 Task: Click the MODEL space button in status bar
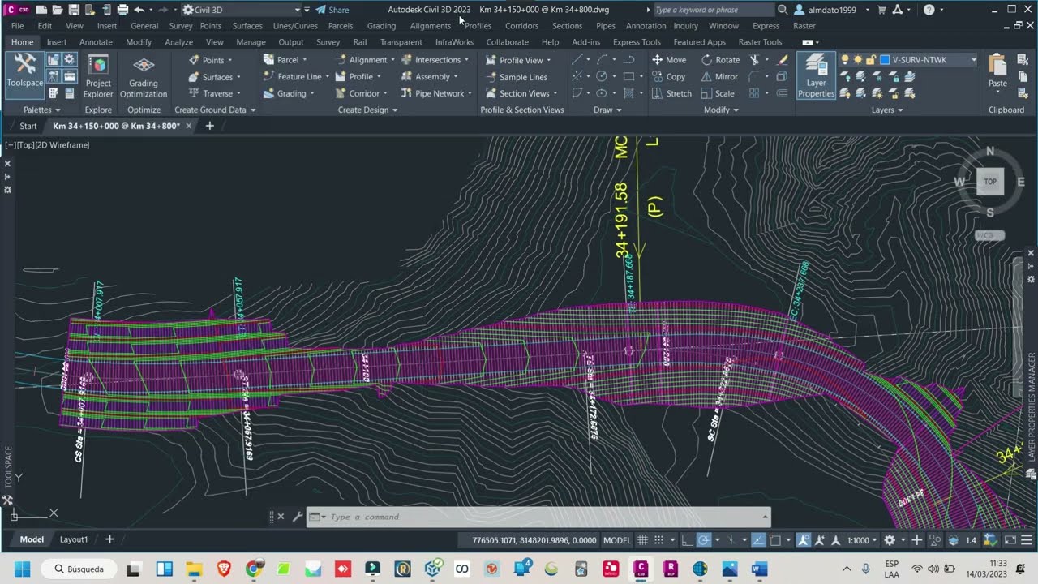pos(617,540)
